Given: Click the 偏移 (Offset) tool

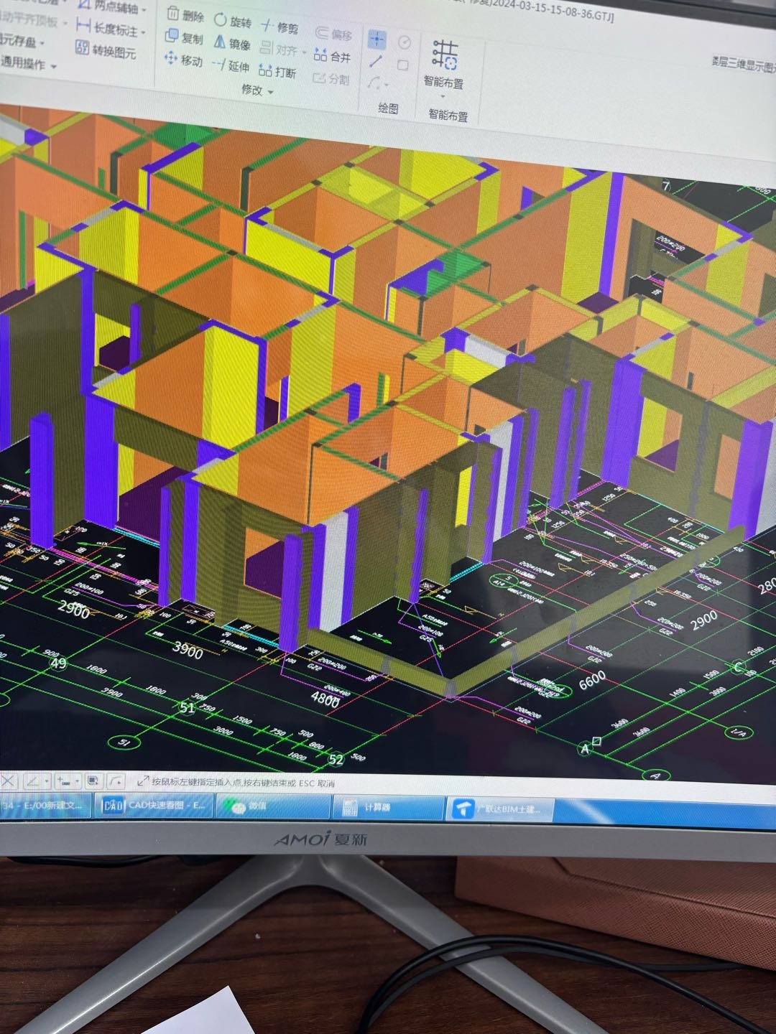Looking at the screenshot, I should tap(334, 34).
